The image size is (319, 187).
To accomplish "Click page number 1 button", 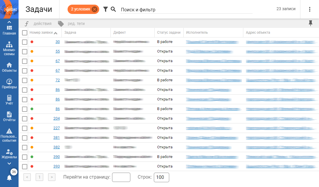I will [39, 177].
